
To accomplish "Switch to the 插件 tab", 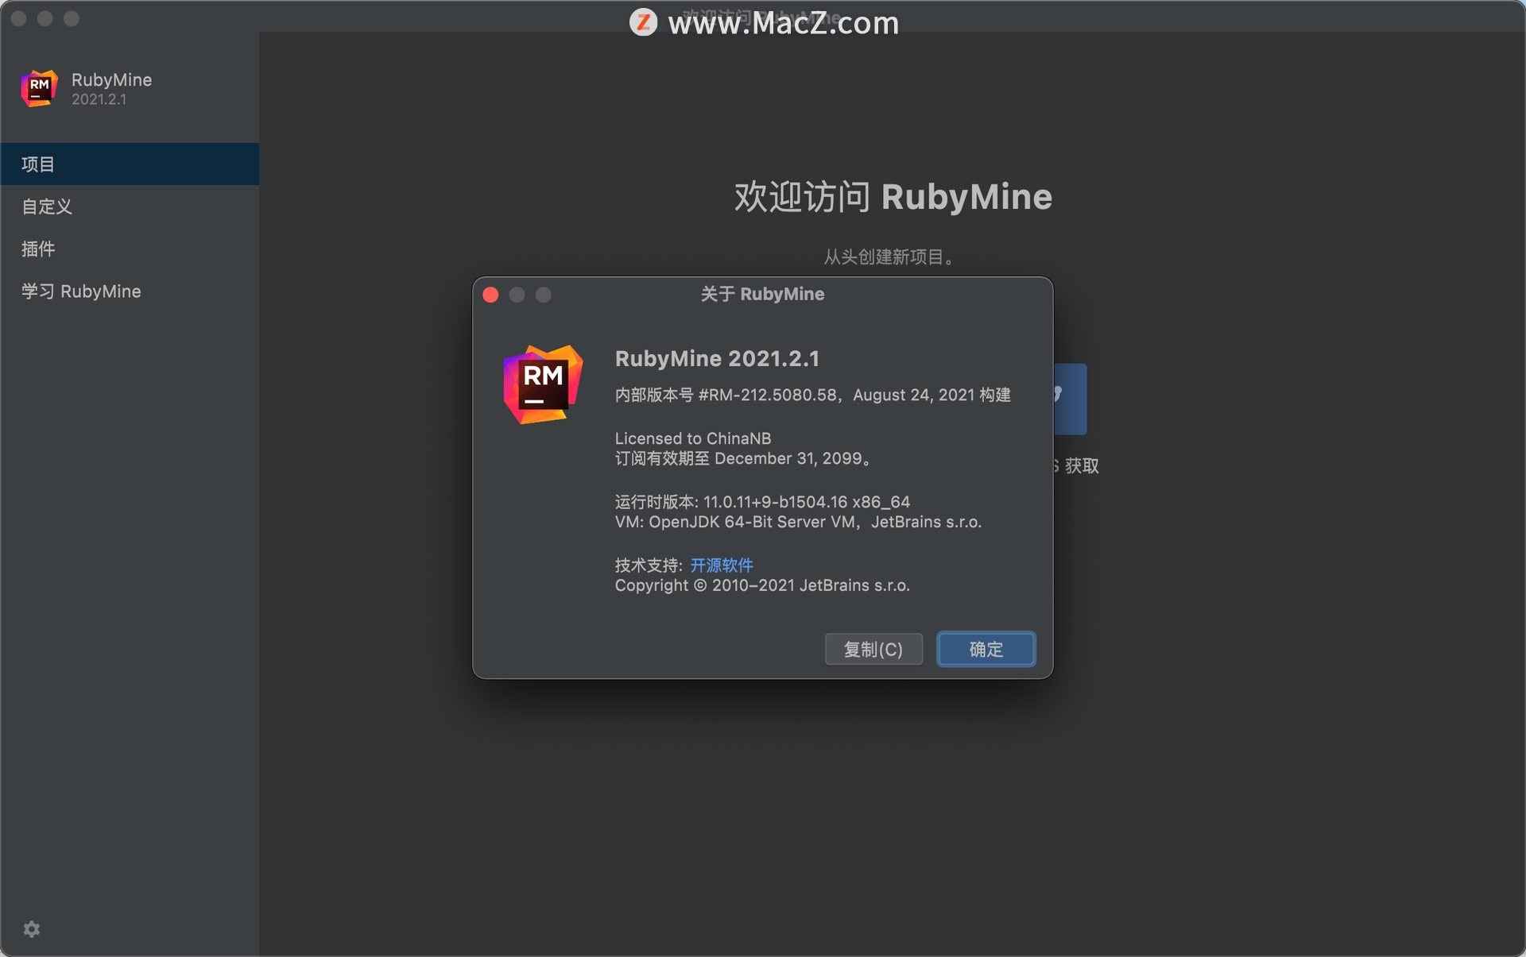I will (130, 249).
